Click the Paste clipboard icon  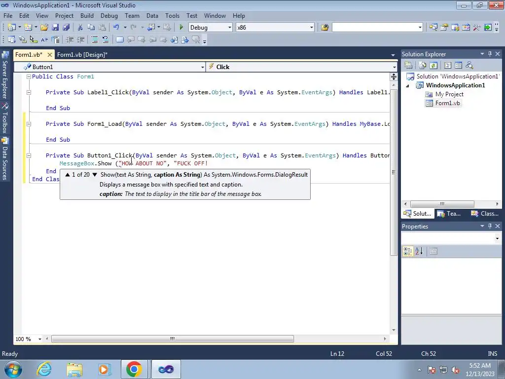[102, 28]
